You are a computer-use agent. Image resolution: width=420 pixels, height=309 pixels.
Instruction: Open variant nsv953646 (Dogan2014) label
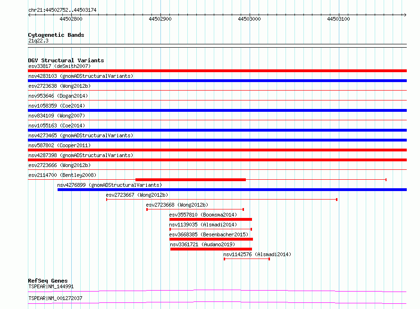pos(58,96)
